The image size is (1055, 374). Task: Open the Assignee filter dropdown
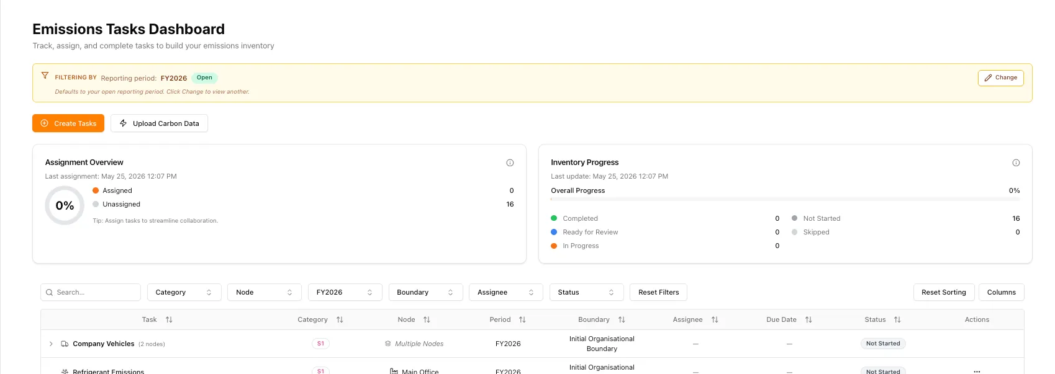506,292
